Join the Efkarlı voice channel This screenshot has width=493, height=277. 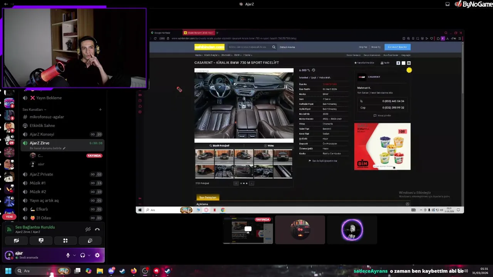tap(62, 209)
